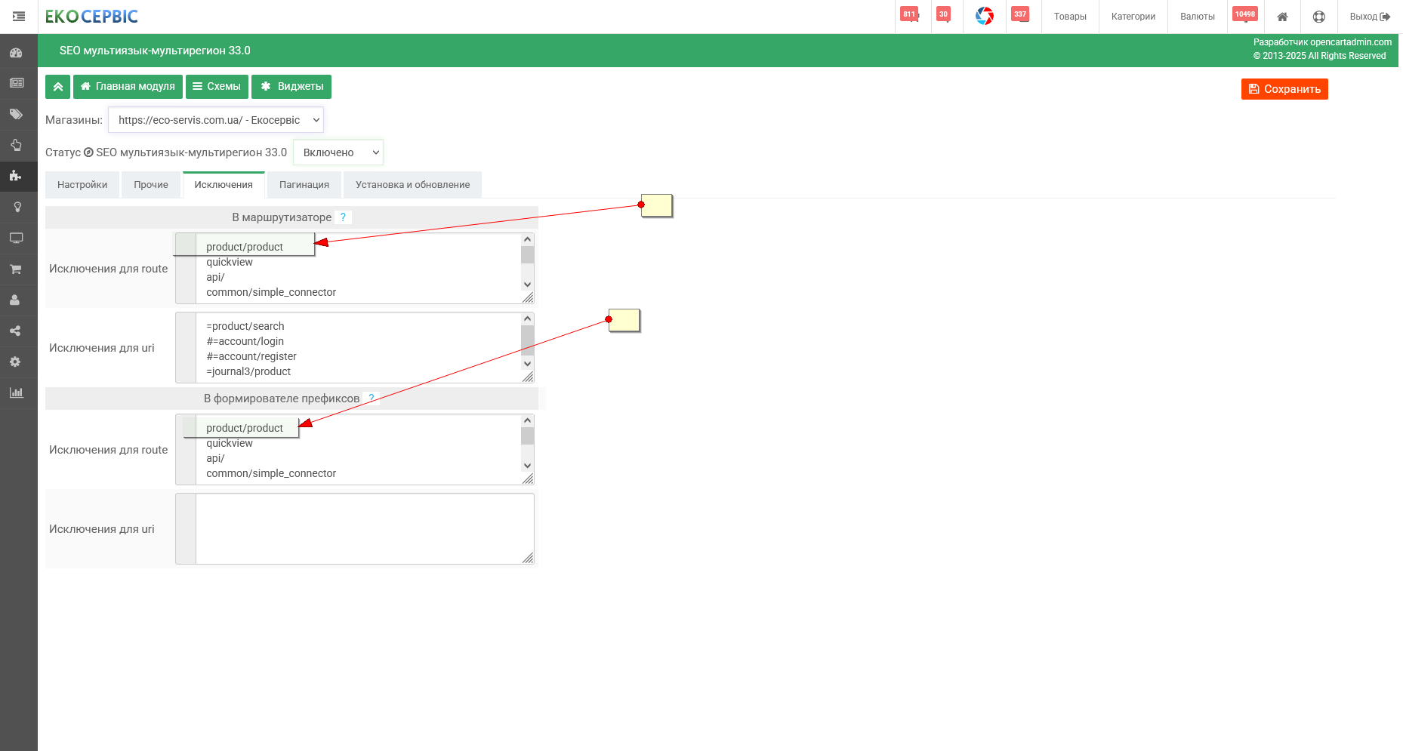Open Категории in the top bar
This screenshot has height=751, width=1403.
pos(1133,17)
